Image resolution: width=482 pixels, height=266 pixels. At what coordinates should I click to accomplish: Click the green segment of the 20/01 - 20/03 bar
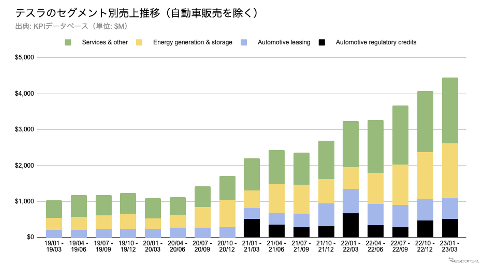[153, 208]
